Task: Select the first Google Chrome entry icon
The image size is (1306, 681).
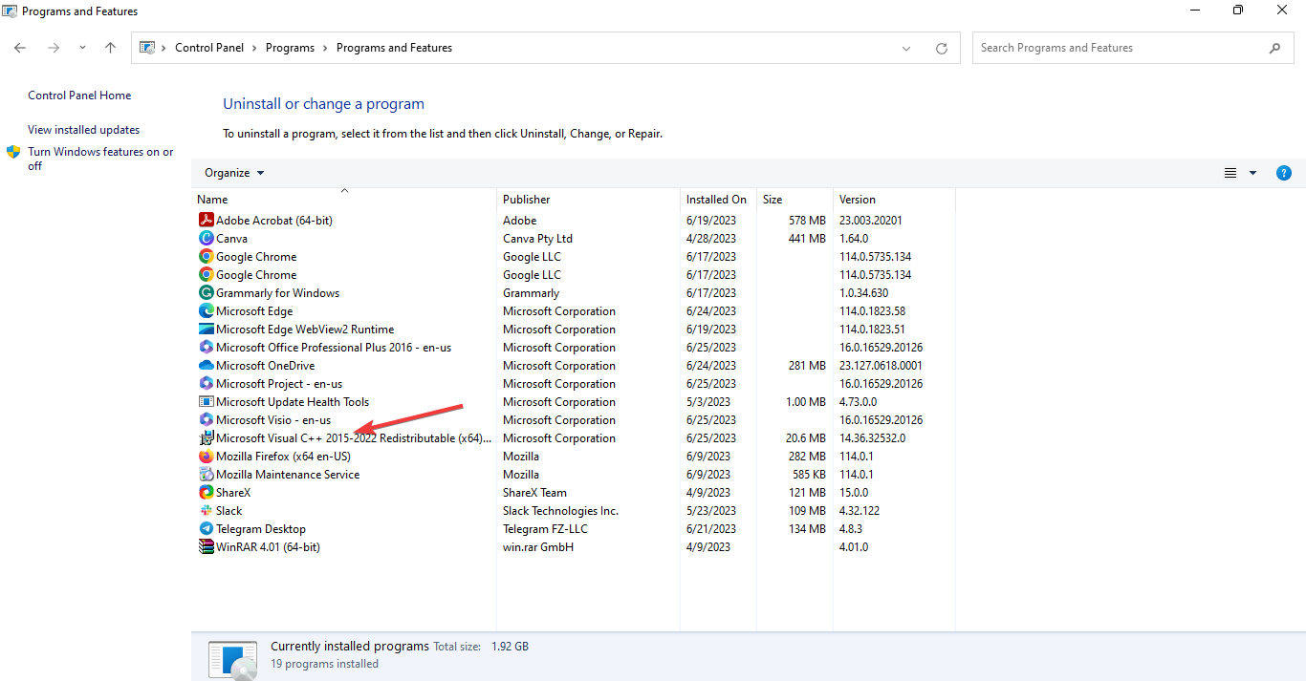Action: 206,257
